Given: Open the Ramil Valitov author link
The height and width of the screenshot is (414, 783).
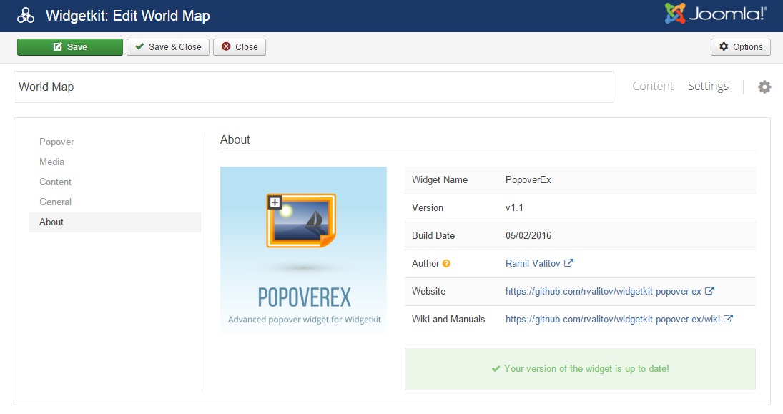Looking at the screenshot, I should coord(533,263).
